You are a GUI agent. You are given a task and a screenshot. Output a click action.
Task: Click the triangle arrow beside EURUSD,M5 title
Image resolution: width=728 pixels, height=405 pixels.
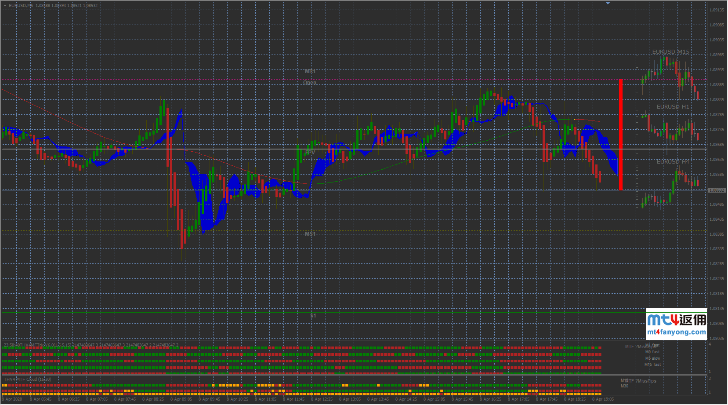point(5,6)
